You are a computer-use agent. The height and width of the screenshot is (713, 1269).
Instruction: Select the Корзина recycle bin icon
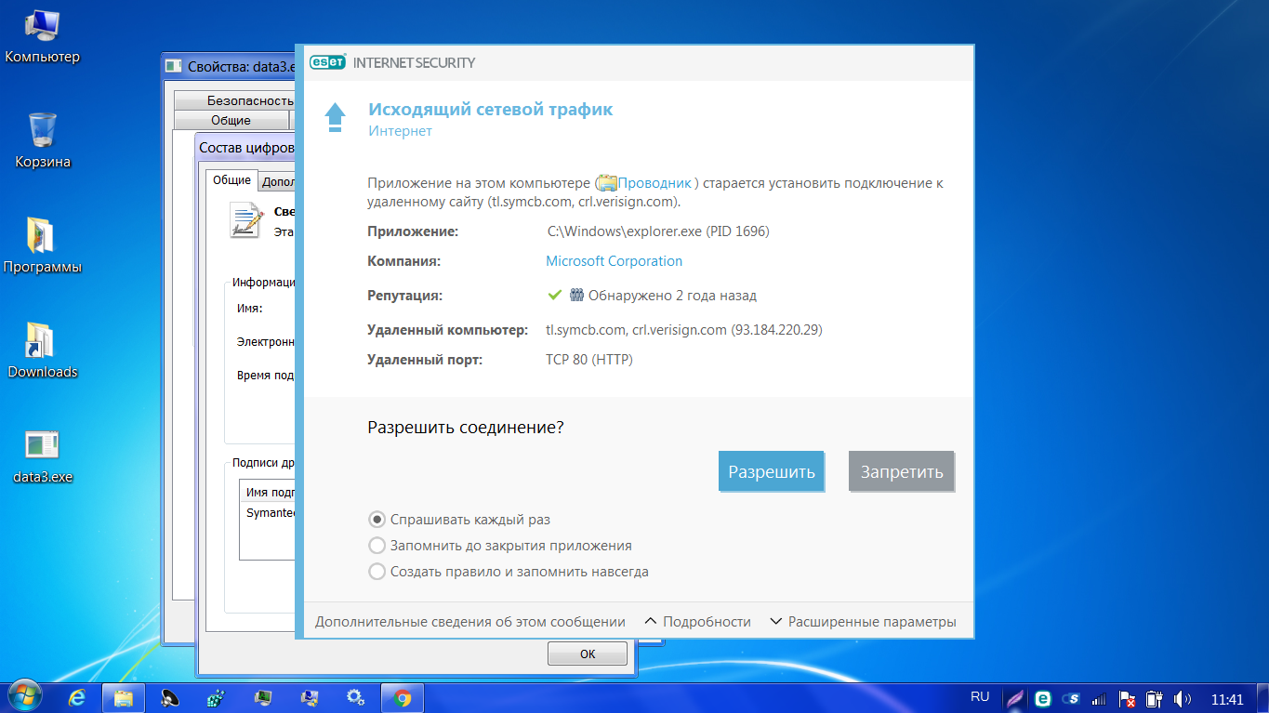pyautogui.click(x=43, y=140)
